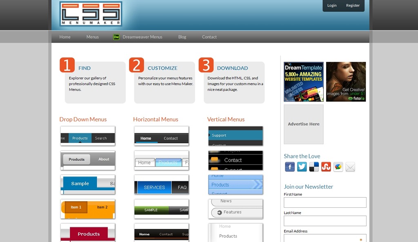Select the dark Home/Contact horizontal menu thumbnail
The height and width of the screenshot is (242, 418).
(x=162, y=136)
